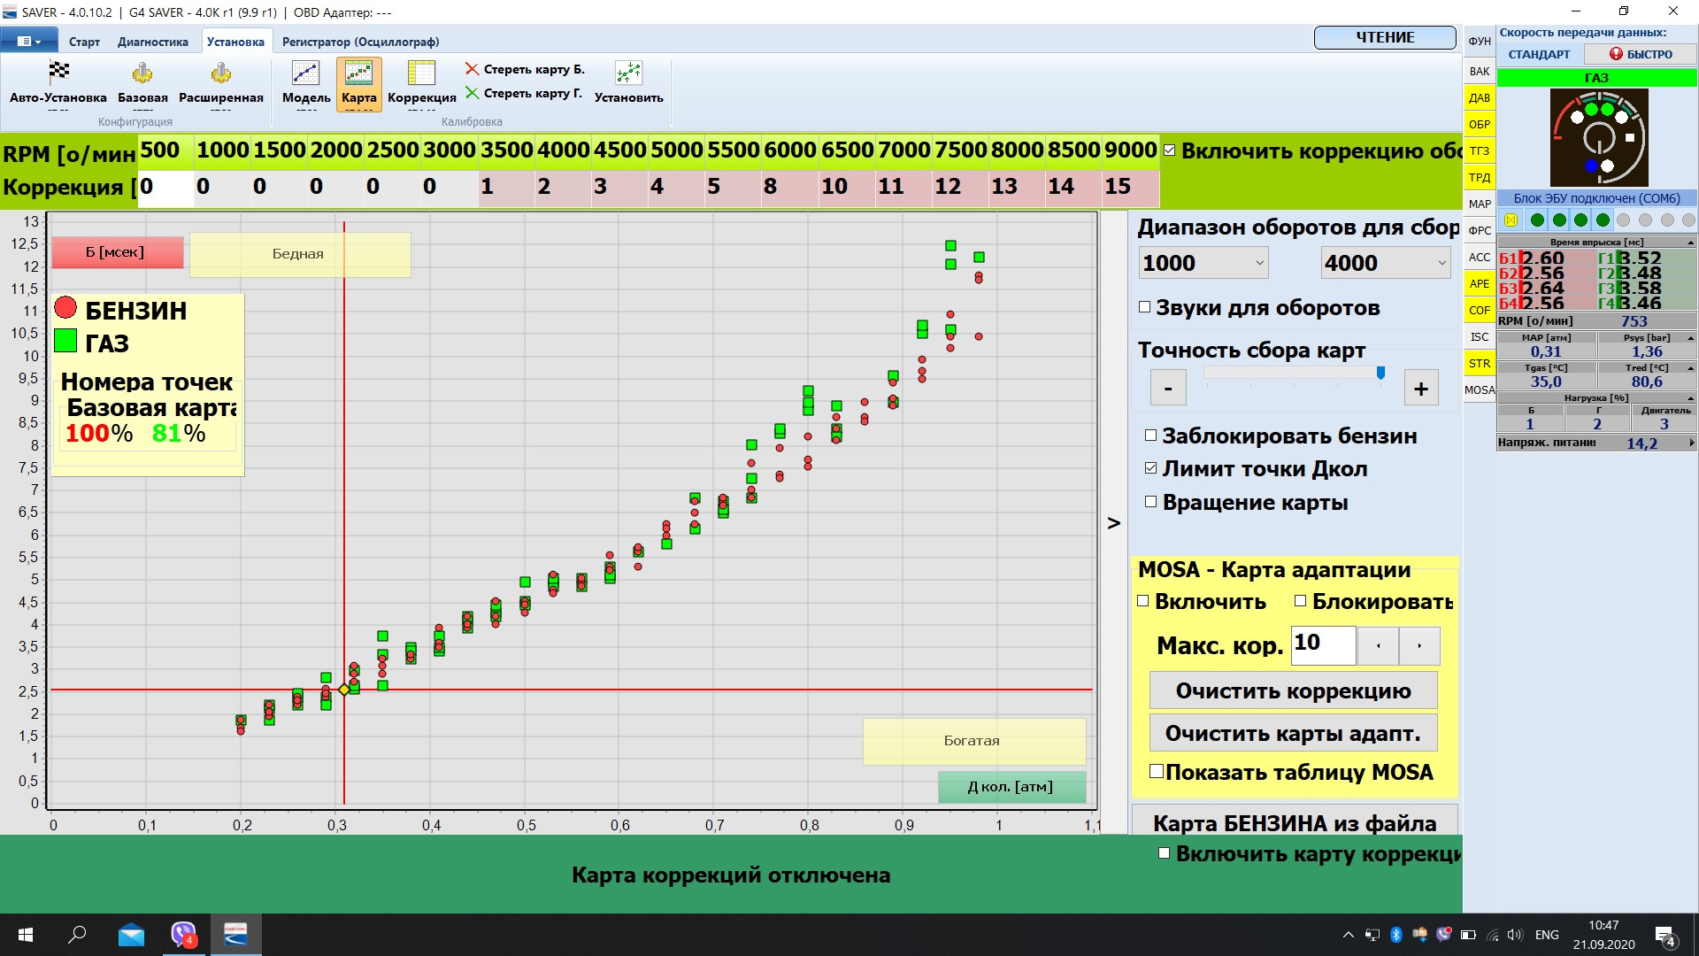Open taskbar search
1699x956 pixels.
click(x=78, y=935)
